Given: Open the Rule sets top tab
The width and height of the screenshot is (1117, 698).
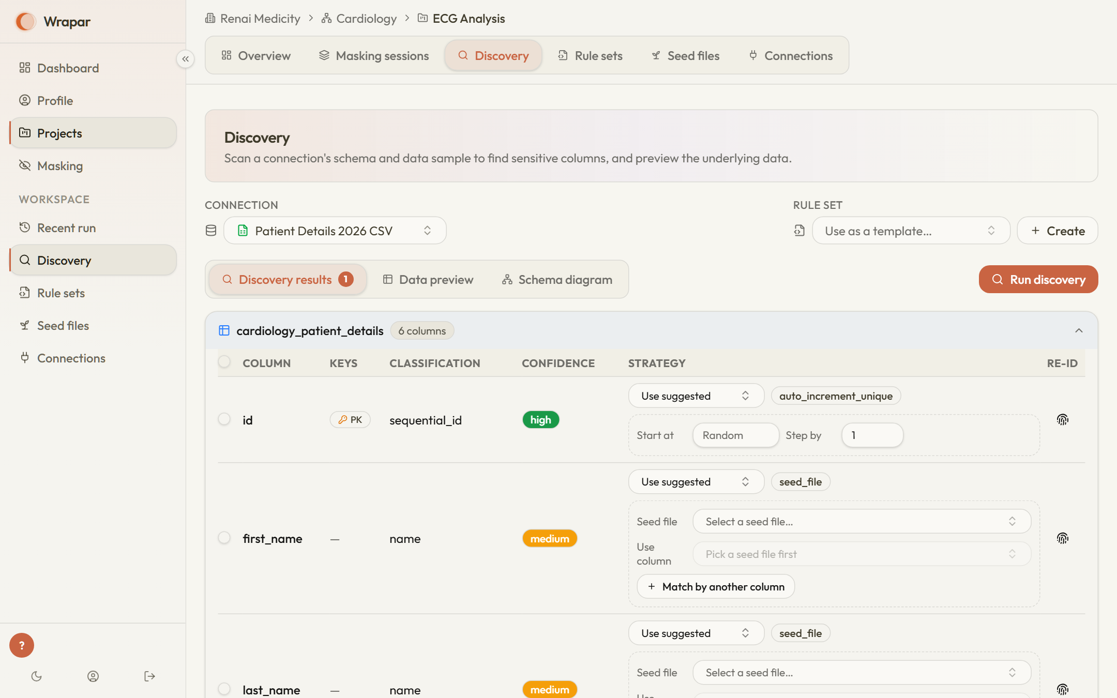Looking at the screenshot, I should (590, 55).
